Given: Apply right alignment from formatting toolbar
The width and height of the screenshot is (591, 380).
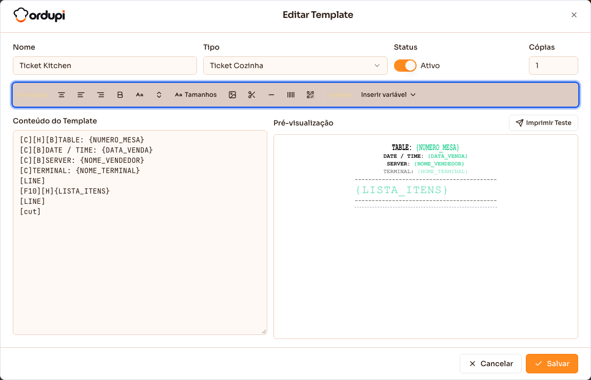Looking at the screenshot, I should [101, 95].
